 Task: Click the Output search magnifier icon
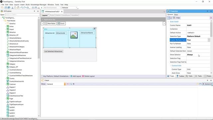[x=71, y=84]
